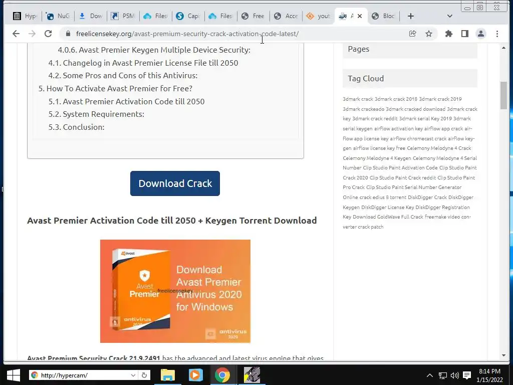Switch to the Hyp tab
Screen dimensions: 513x385
click(25, 16)
